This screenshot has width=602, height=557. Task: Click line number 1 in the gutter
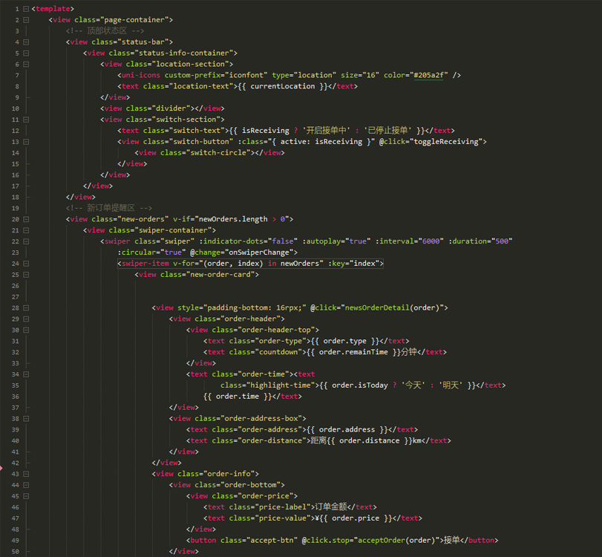[x=17, y=9]
